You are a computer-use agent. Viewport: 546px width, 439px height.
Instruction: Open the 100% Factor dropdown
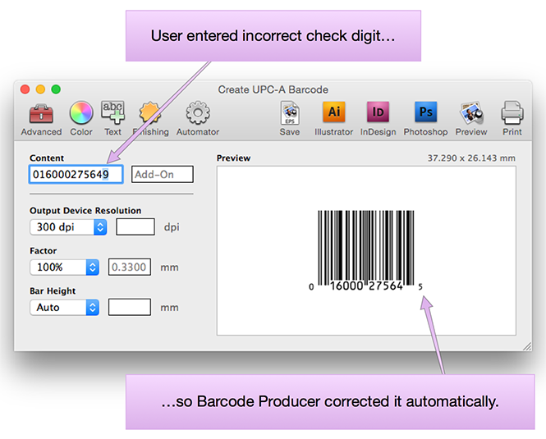coord(64,268)
